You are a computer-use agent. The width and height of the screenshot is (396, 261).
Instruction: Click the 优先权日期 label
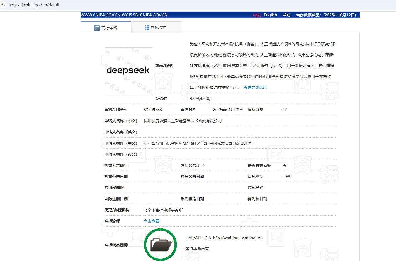click(257, 199)
